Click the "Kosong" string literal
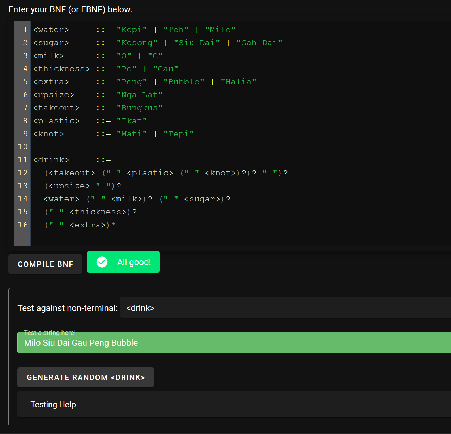 [137, 43]
